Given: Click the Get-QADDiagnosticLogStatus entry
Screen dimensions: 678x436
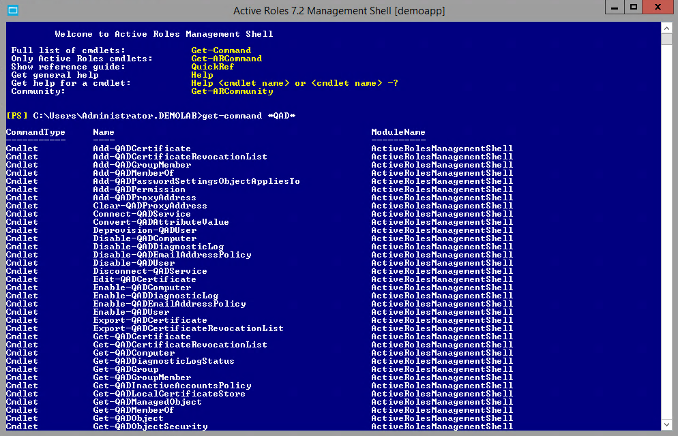Looking at the screenshot, I should coord(164,362).
